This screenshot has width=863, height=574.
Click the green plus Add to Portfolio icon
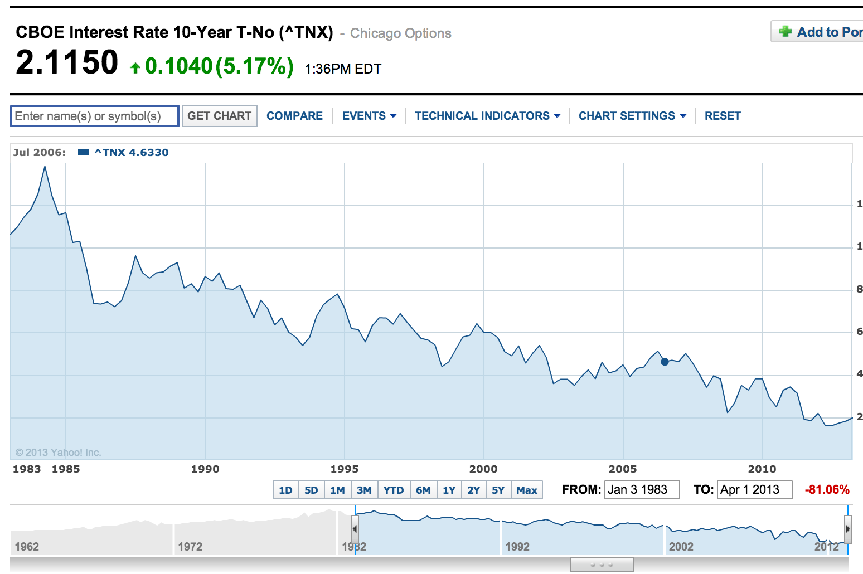point(786,32)
